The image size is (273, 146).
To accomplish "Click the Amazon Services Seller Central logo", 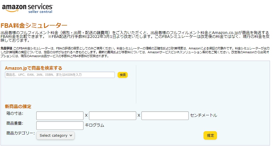I will pos(27,8).
